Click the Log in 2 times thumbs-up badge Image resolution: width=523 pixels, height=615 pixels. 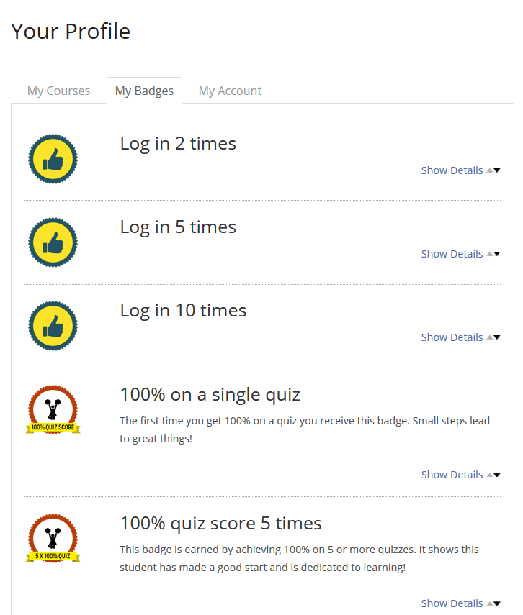point(53,159)
